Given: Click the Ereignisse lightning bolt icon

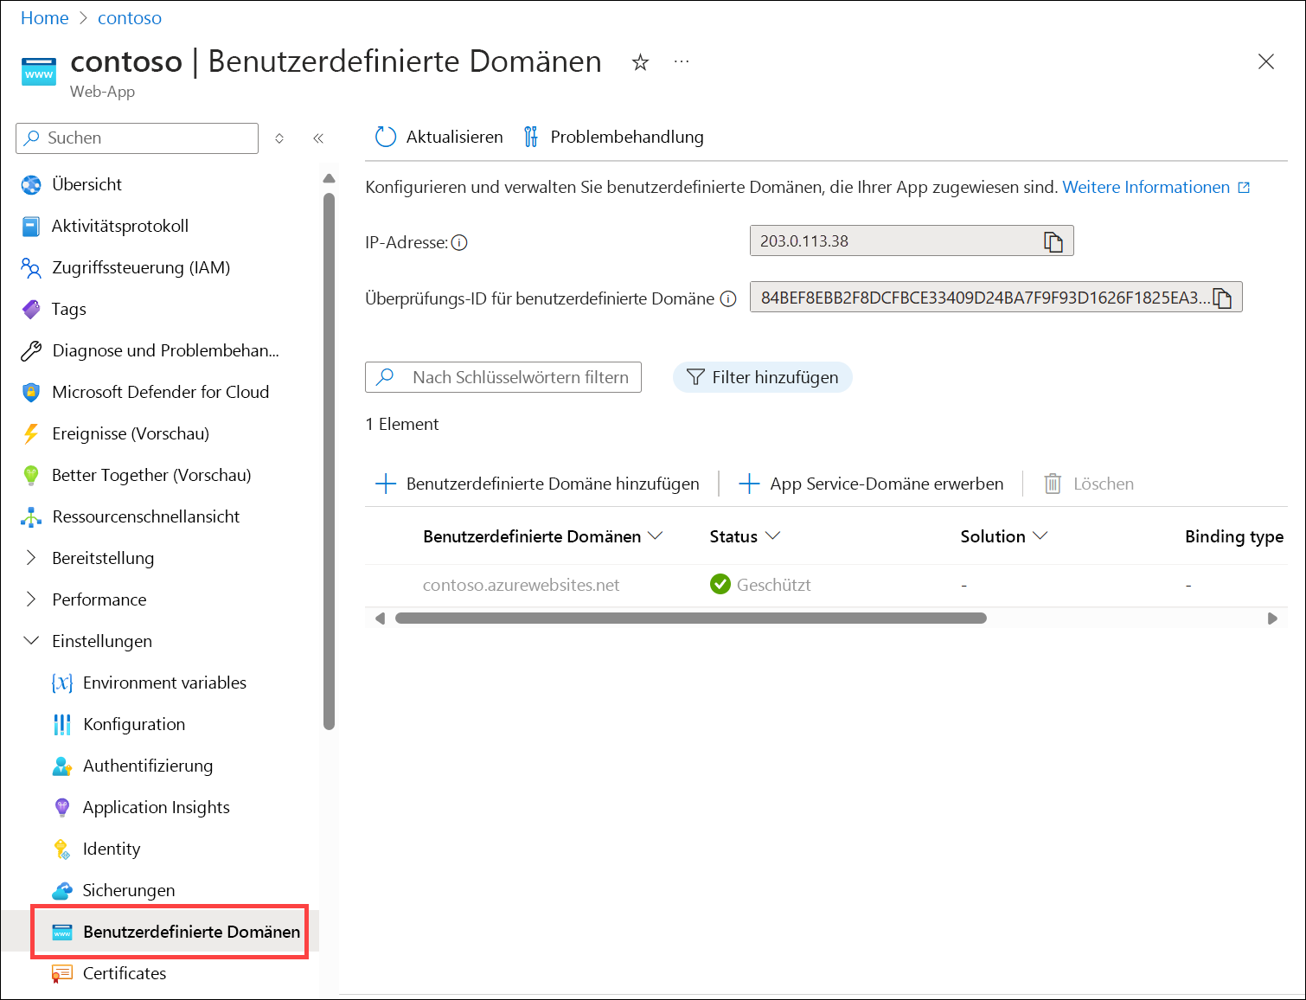Looking at the screenshot, I should click(31, 433).
